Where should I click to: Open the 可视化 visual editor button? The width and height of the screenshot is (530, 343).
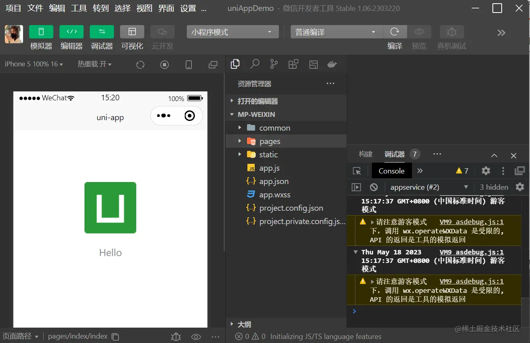pos(132,32)
